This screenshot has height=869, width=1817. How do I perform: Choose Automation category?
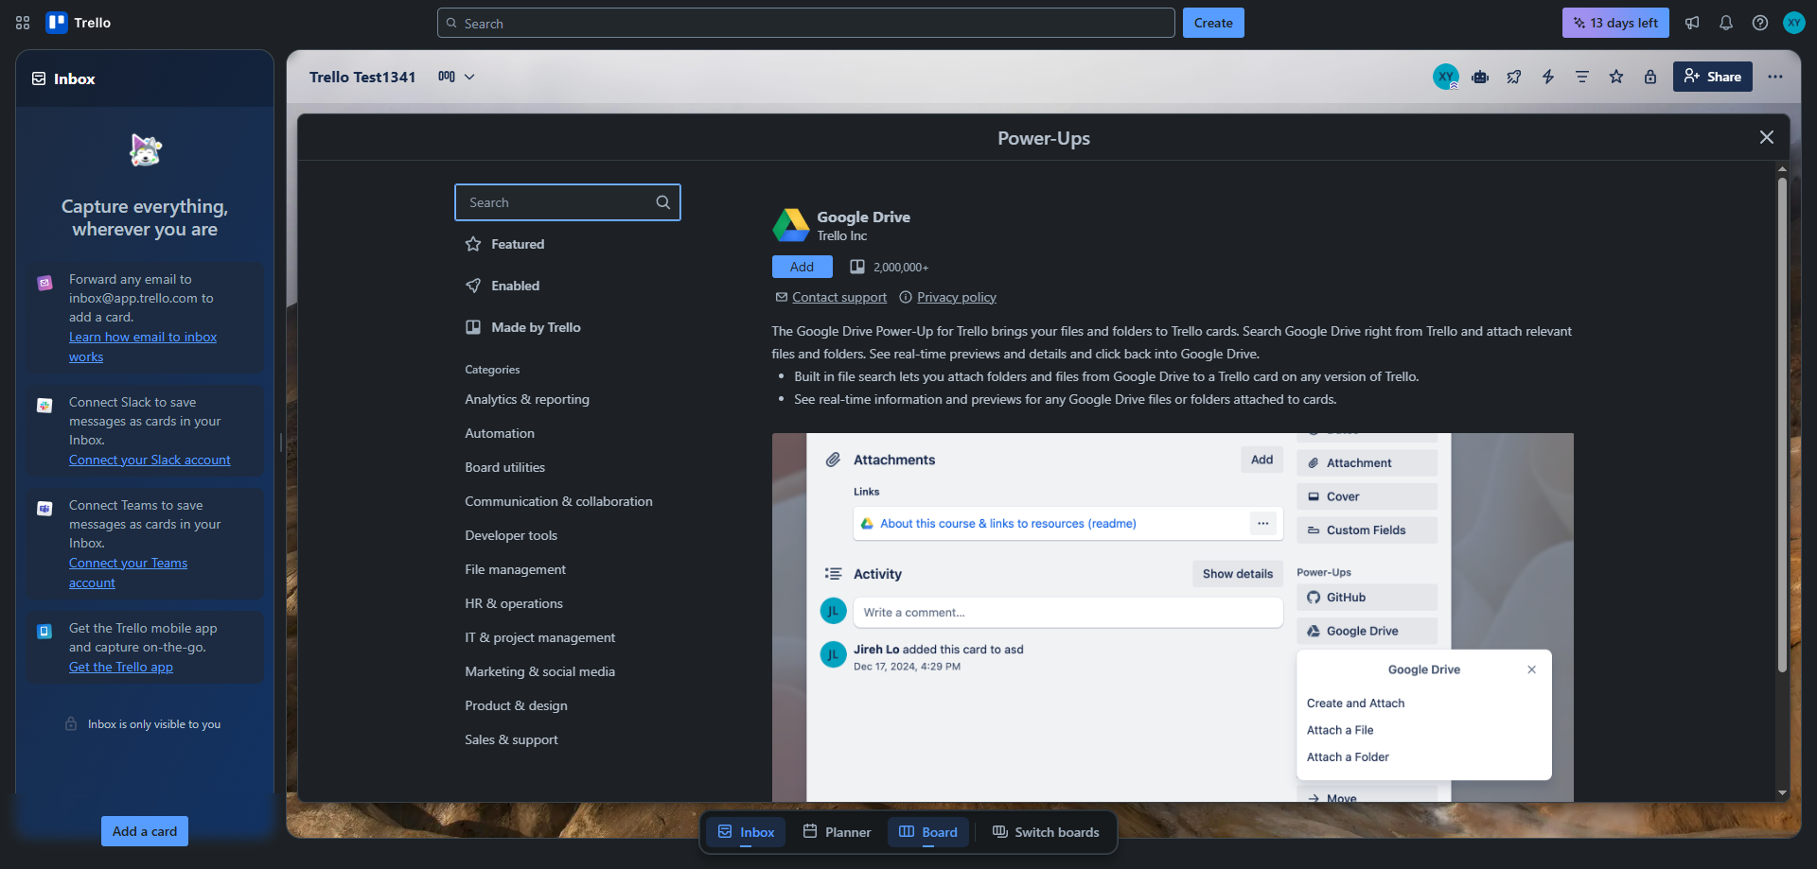[500, 433]
